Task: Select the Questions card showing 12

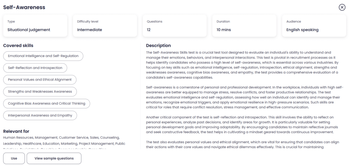Action: tap(175, 26)
